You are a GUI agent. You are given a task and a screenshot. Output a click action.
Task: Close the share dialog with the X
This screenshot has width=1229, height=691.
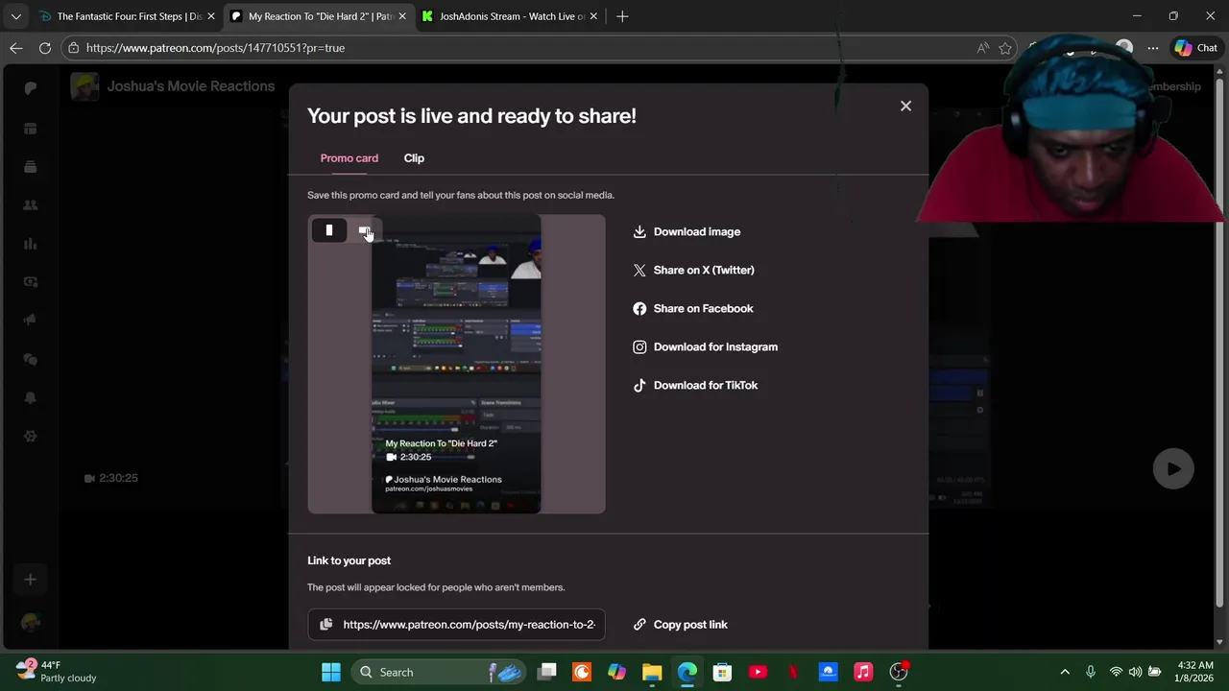pos(905,106)
